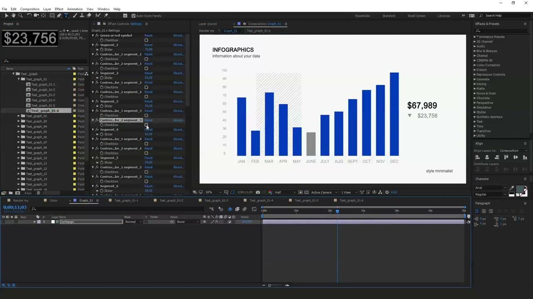Image resolution: width=533 pixels, height=299 pixels.
Task: Select the Horizontal Type tool
Action: tap(66, 16)
